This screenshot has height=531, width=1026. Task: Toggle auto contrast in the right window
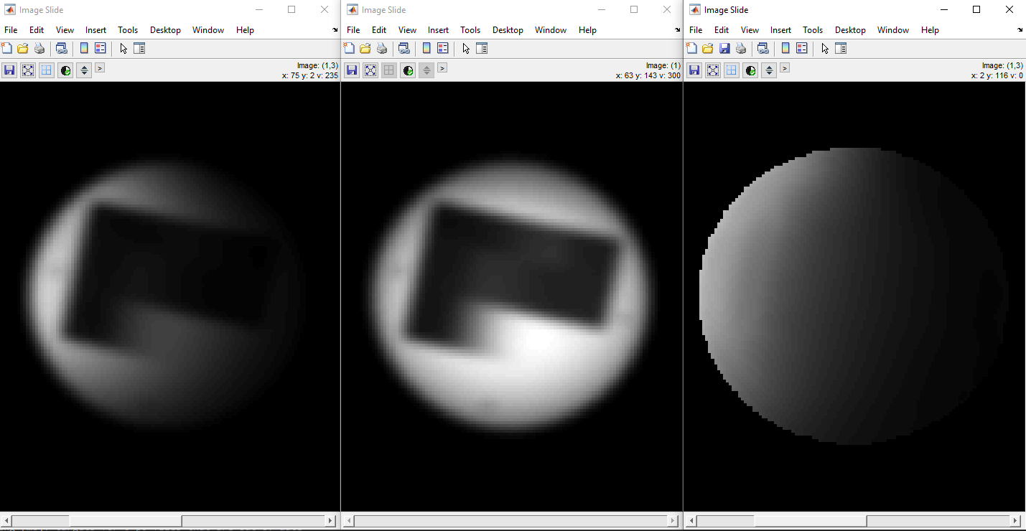(750, 70)
